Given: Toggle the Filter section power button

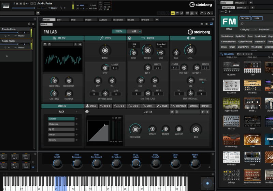Looking at the screenshot, I should (130, 38).
